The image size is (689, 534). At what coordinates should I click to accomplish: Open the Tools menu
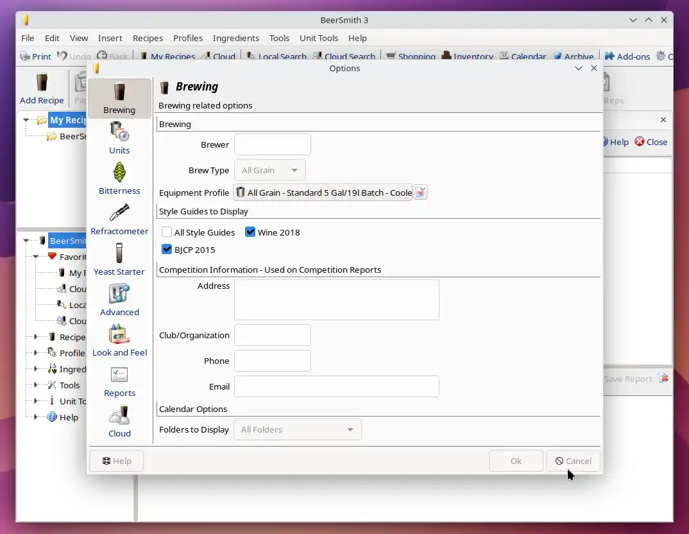279,39
